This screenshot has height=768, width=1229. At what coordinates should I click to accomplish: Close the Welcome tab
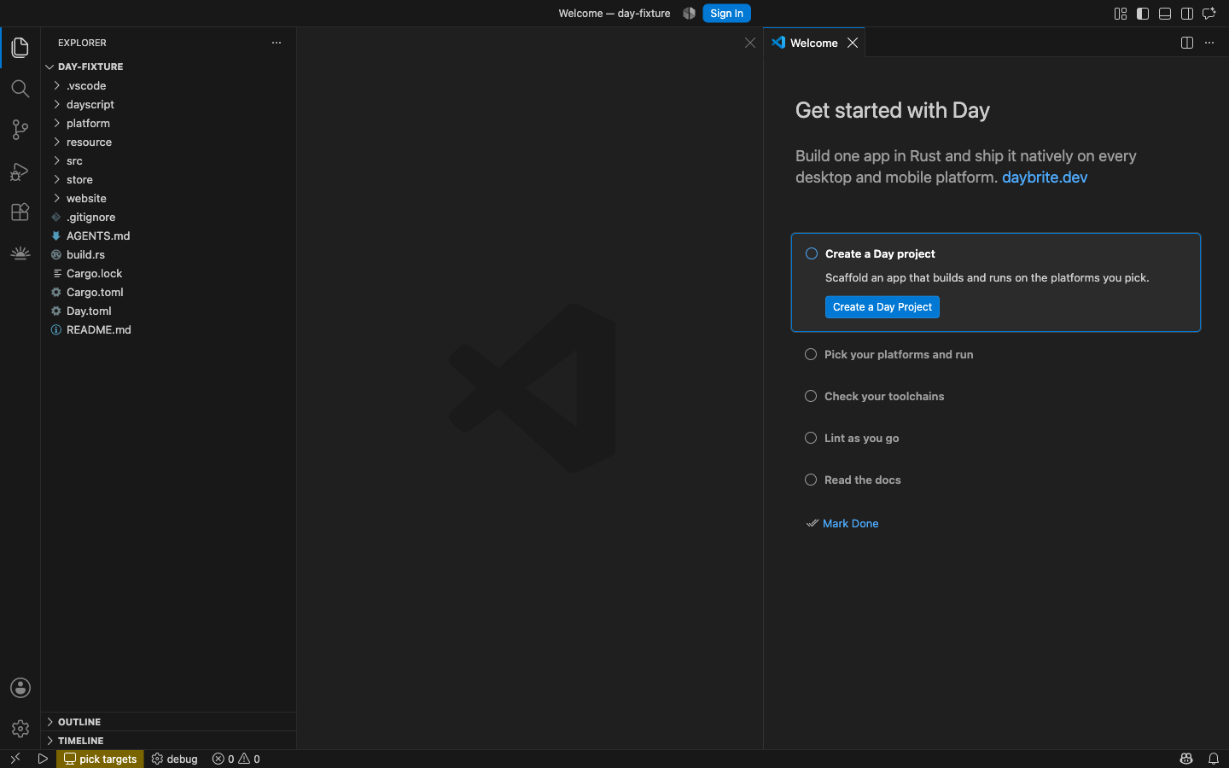[x=853, y=43]
